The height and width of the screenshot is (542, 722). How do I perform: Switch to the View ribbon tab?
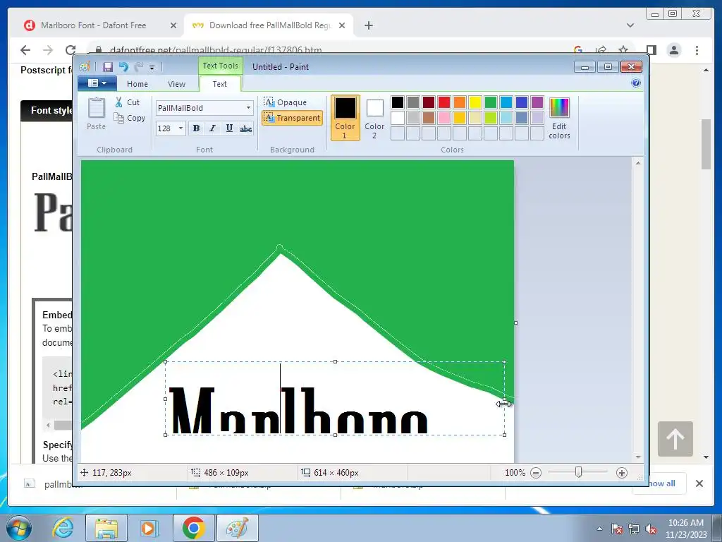pos(176,84)
